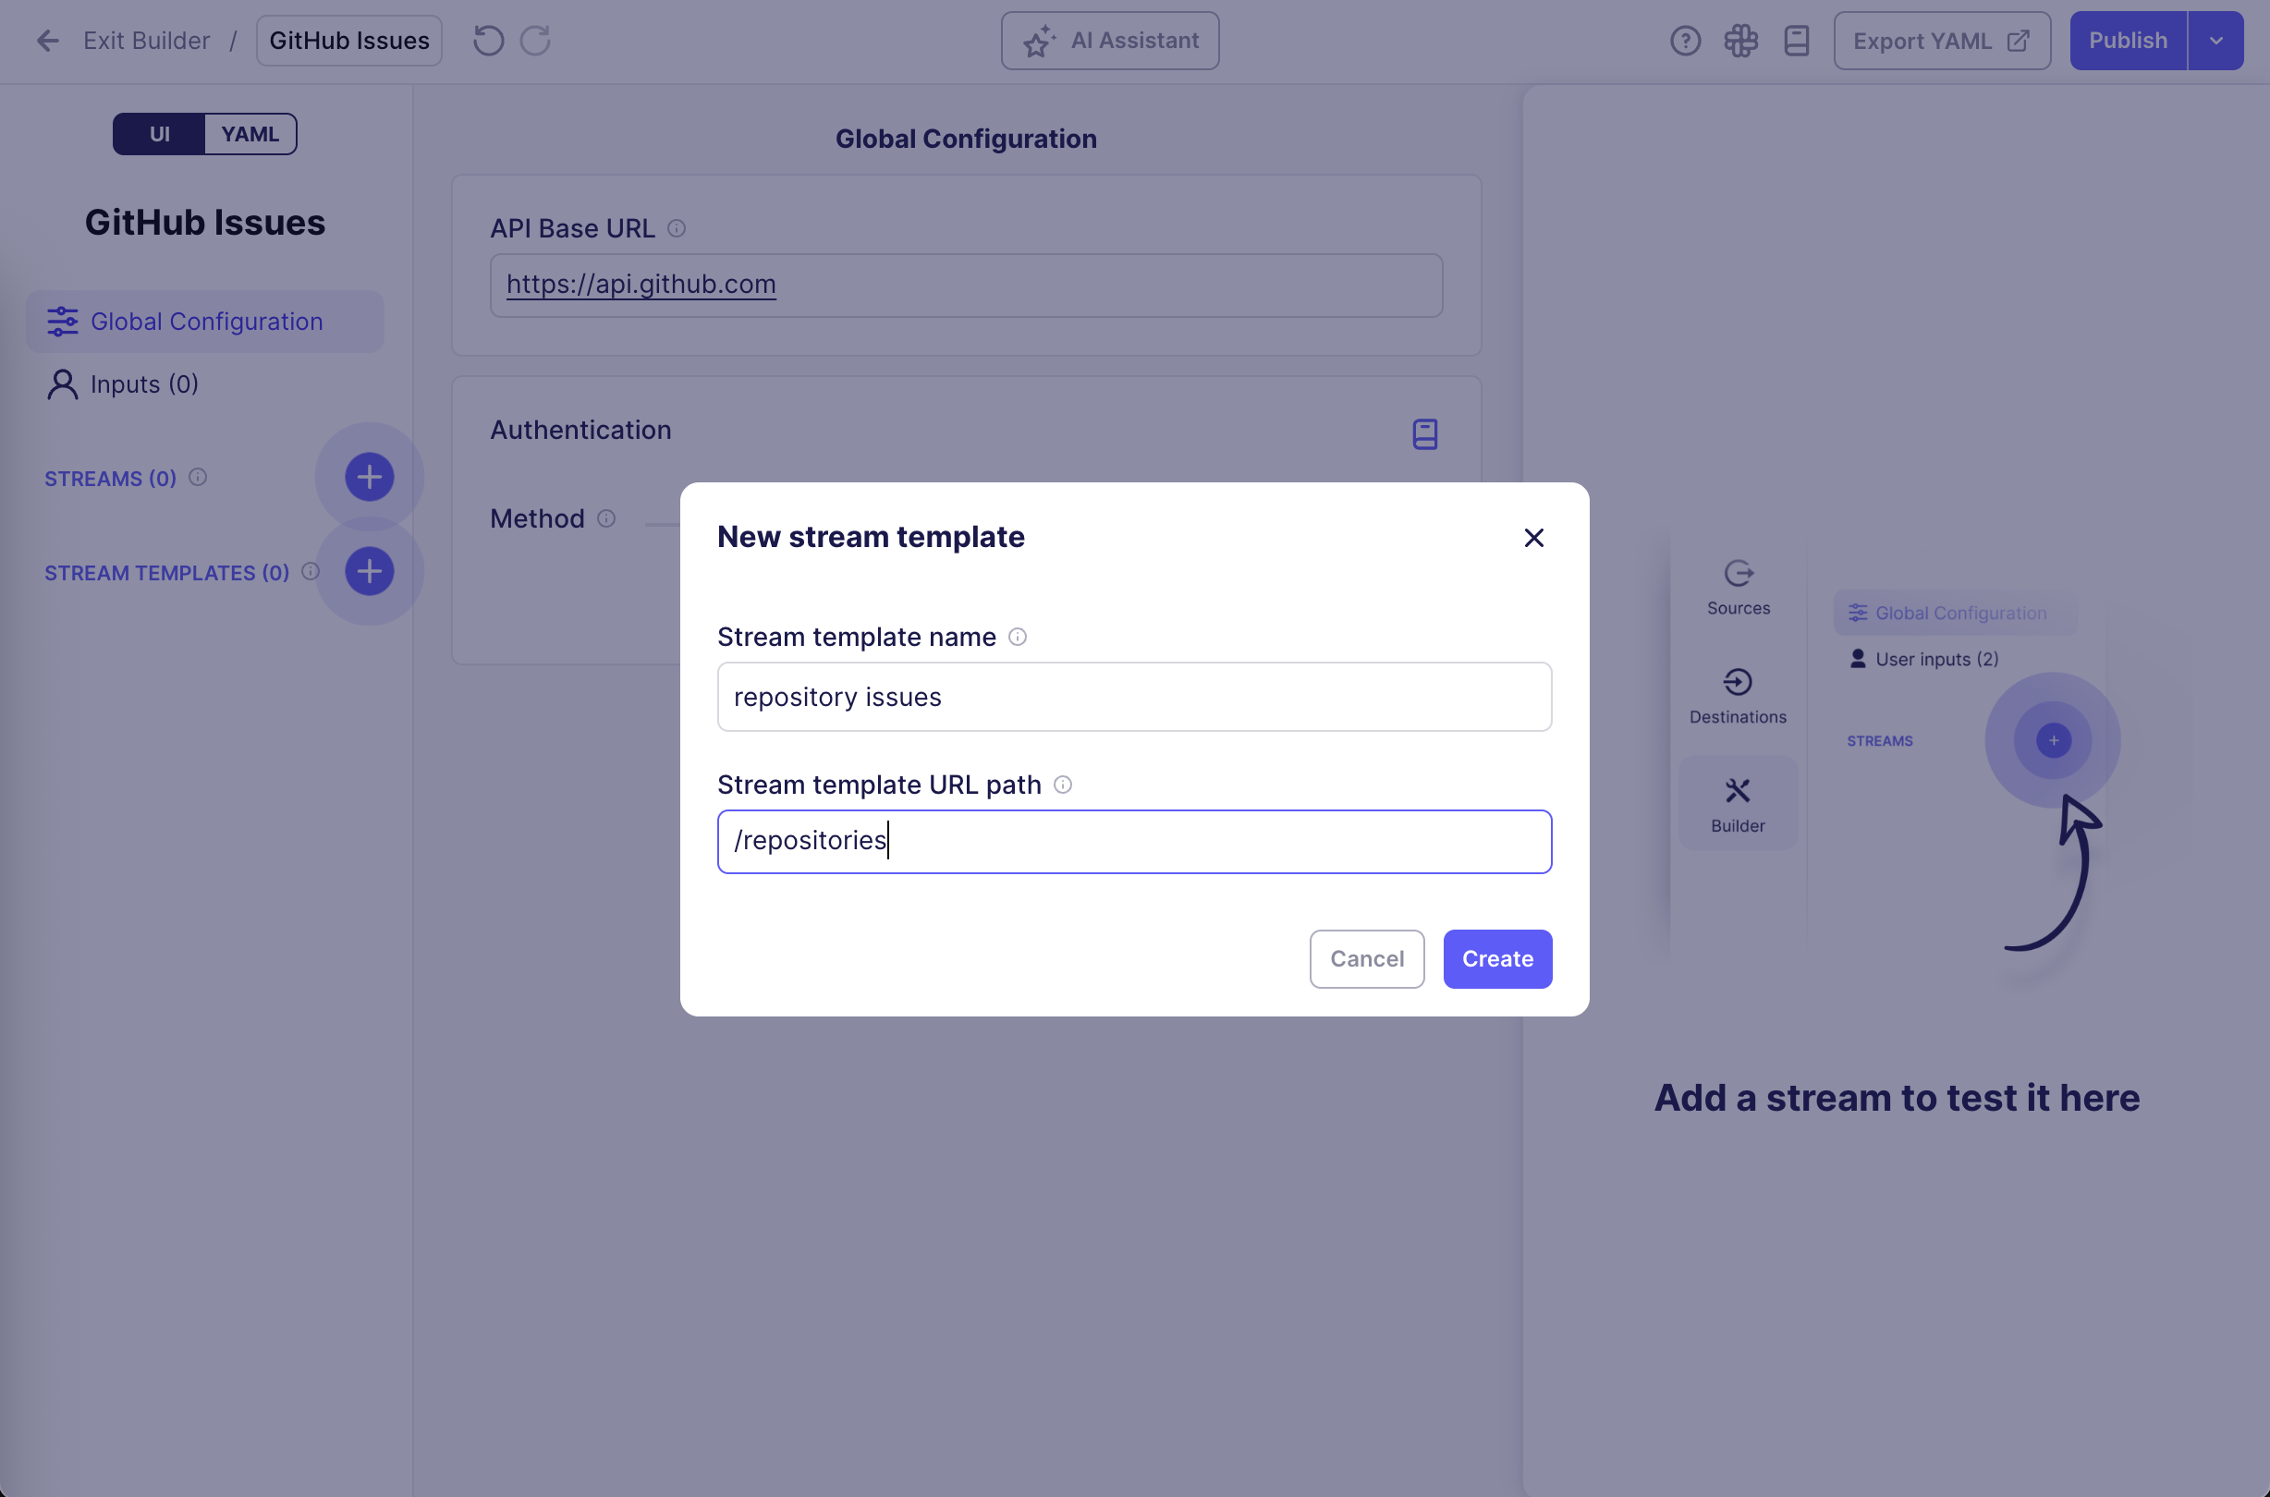Click the redo arrow icon

535,41
